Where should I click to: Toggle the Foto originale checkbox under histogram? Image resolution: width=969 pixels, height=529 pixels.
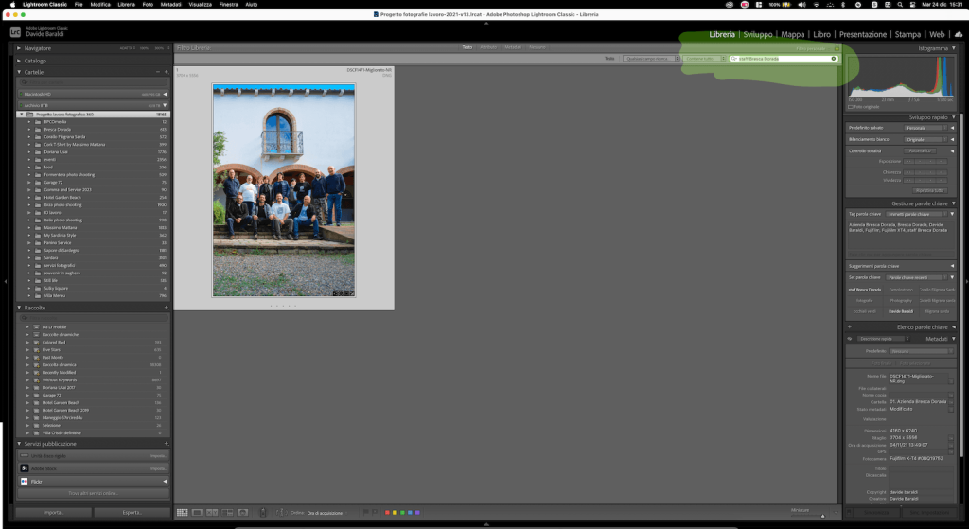click(x=851, y=107)
